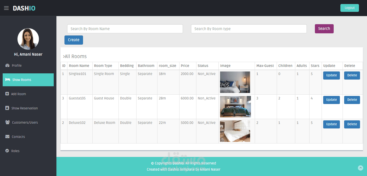Viewport: 367px width, 176px height.
Task: Click the 'Max-Guest' column header
Action: click(x=265, y=66)
